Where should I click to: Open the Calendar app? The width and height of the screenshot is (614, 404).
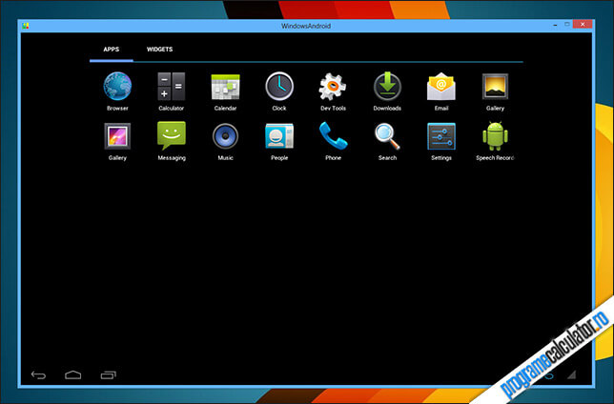click(x=226, y=91)
